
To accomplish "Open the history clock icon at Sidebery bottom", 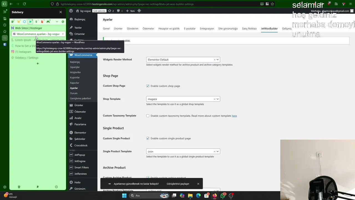I will click(56, 187).
